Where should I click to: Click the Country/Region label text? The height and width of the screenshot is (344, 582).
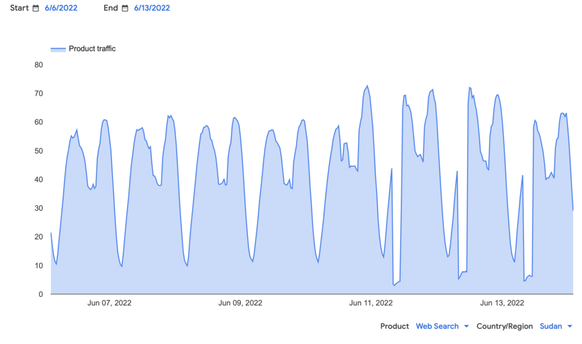[x=505, y=326]
